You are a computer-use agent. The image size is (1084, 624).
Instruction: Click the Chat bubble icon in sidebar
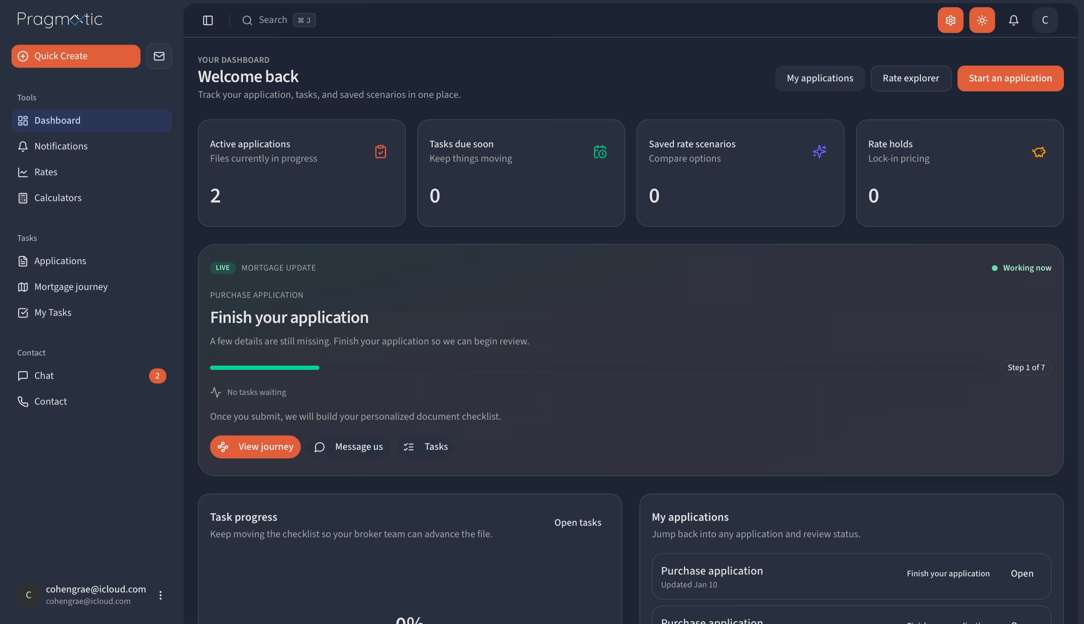[23, 375]
